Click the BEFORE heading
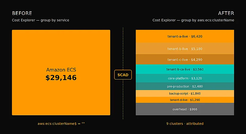 tap(22, 13)
